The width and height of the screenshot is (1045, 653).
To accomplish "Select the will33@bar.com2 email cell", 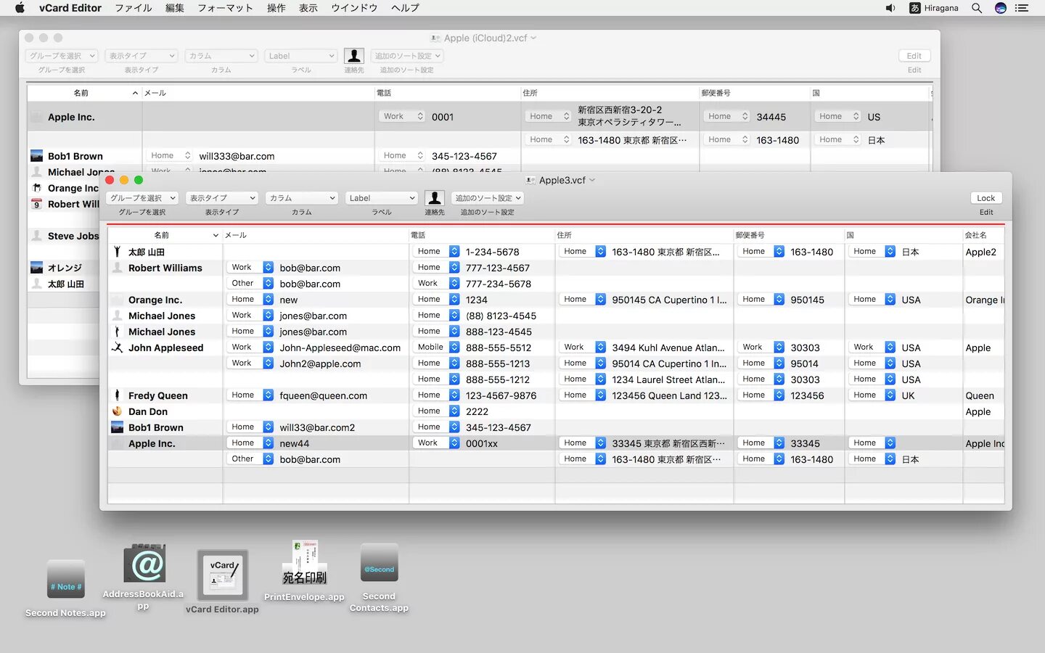I will point(317,427).
